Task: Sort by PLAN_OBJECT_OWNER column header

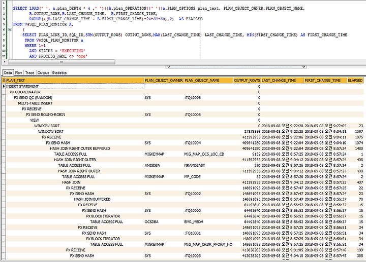Action: 164,80
